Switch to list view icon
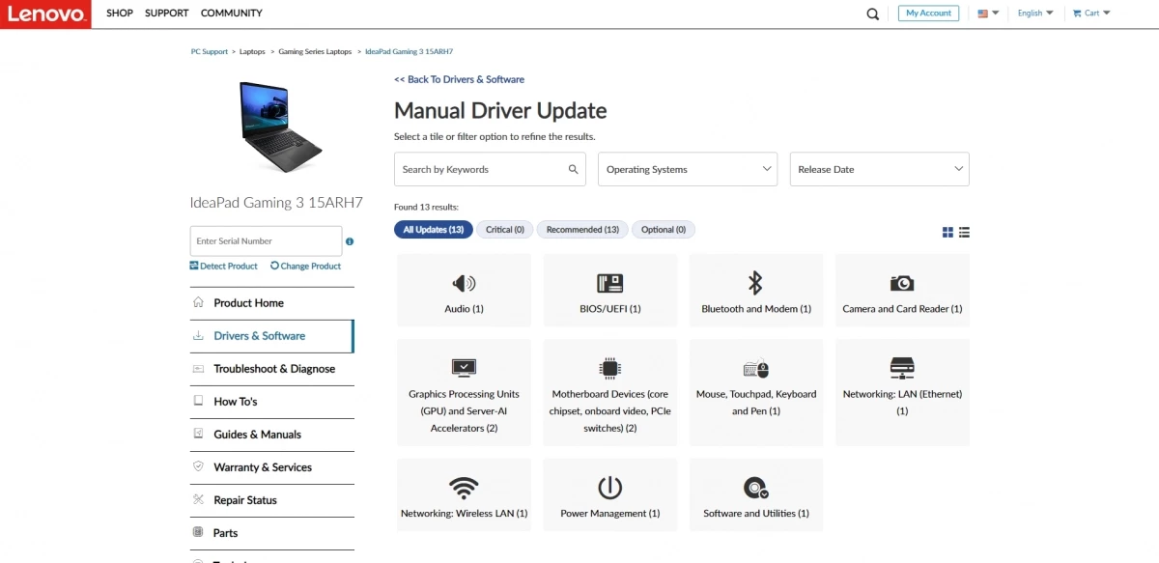 (x=964, y=232)
